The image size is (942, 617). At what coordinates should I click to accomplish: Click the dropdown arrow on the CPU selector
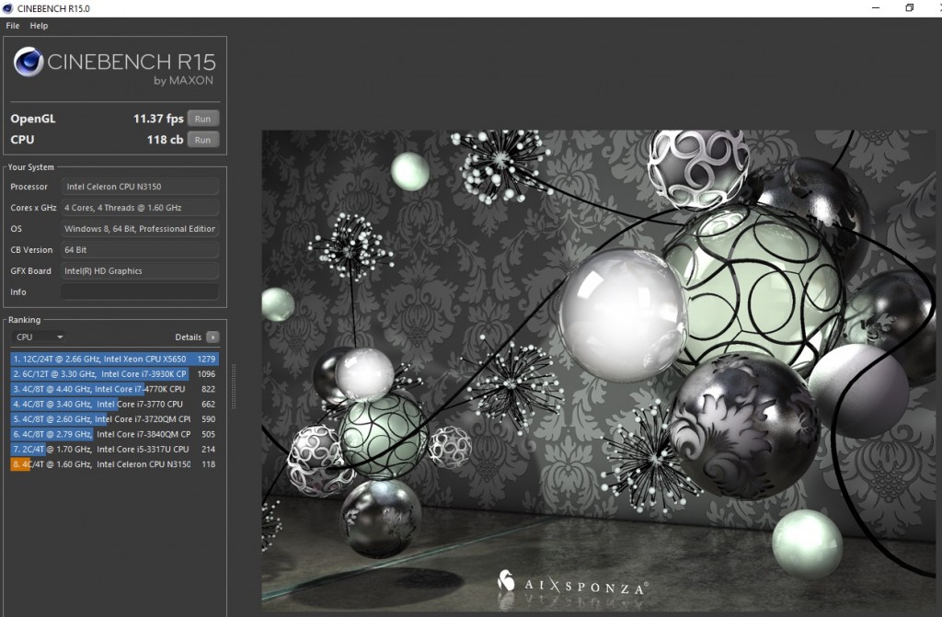[x=60, y=337]
